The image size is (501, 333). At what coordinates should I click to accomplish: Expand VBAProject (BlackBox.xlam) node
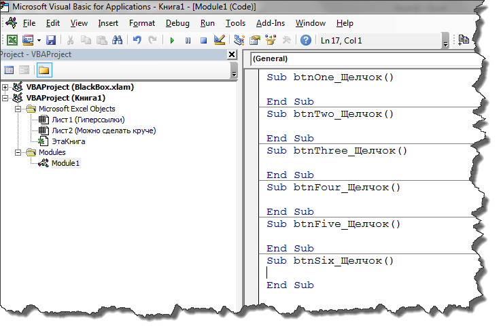5,87
